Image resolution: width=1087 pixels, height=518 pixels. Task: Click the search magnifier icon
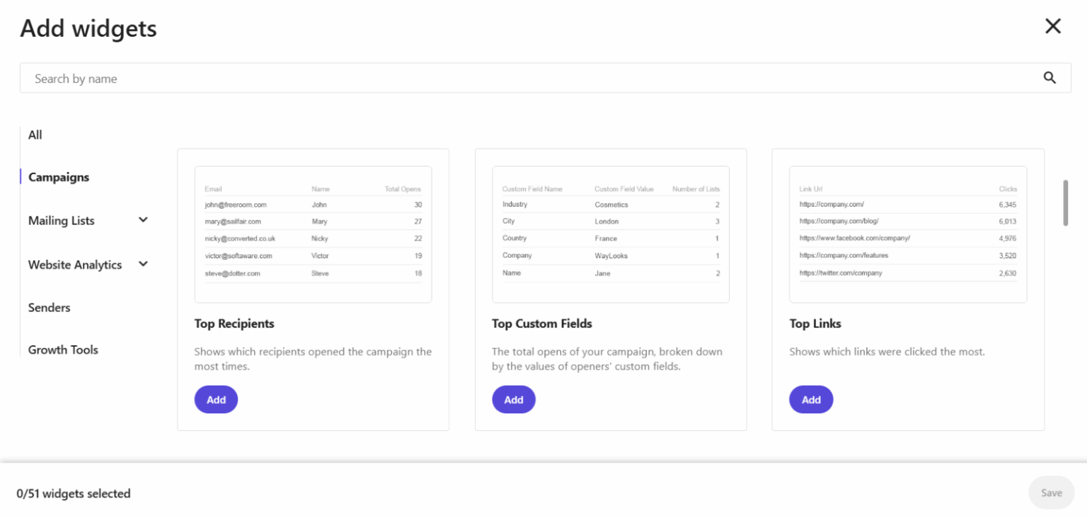coord(1049,78)
